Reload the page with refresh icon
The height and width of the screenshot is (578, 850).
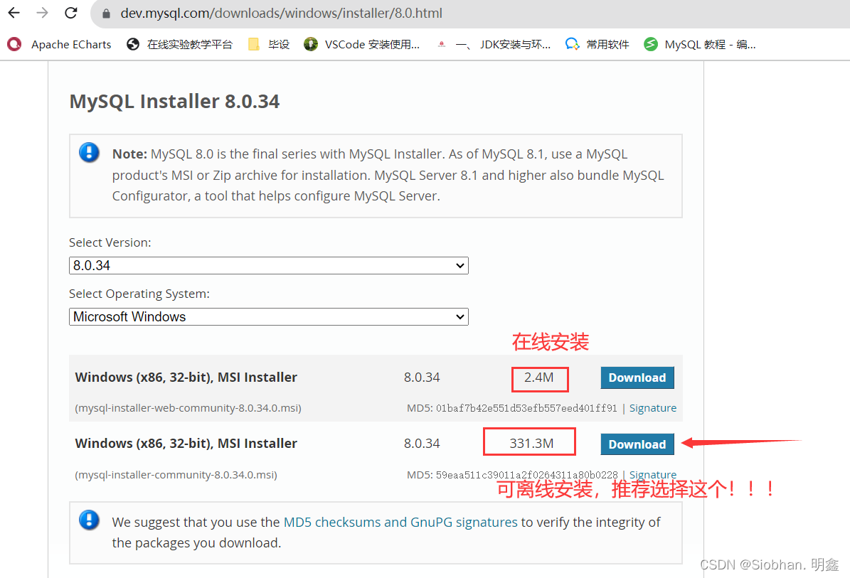pyautogui.click(x=71, y=13)
